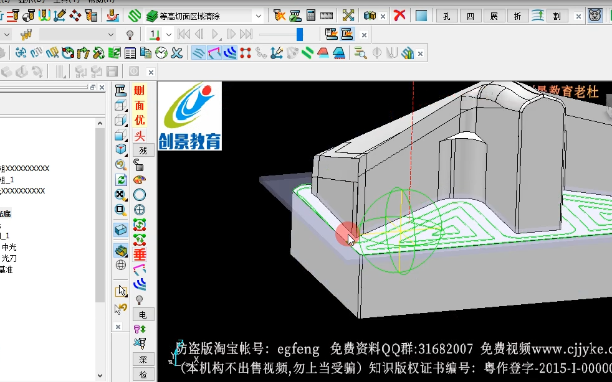Click the bear face icon
This screenshot has height=382, width=612.
click(595, 16)
